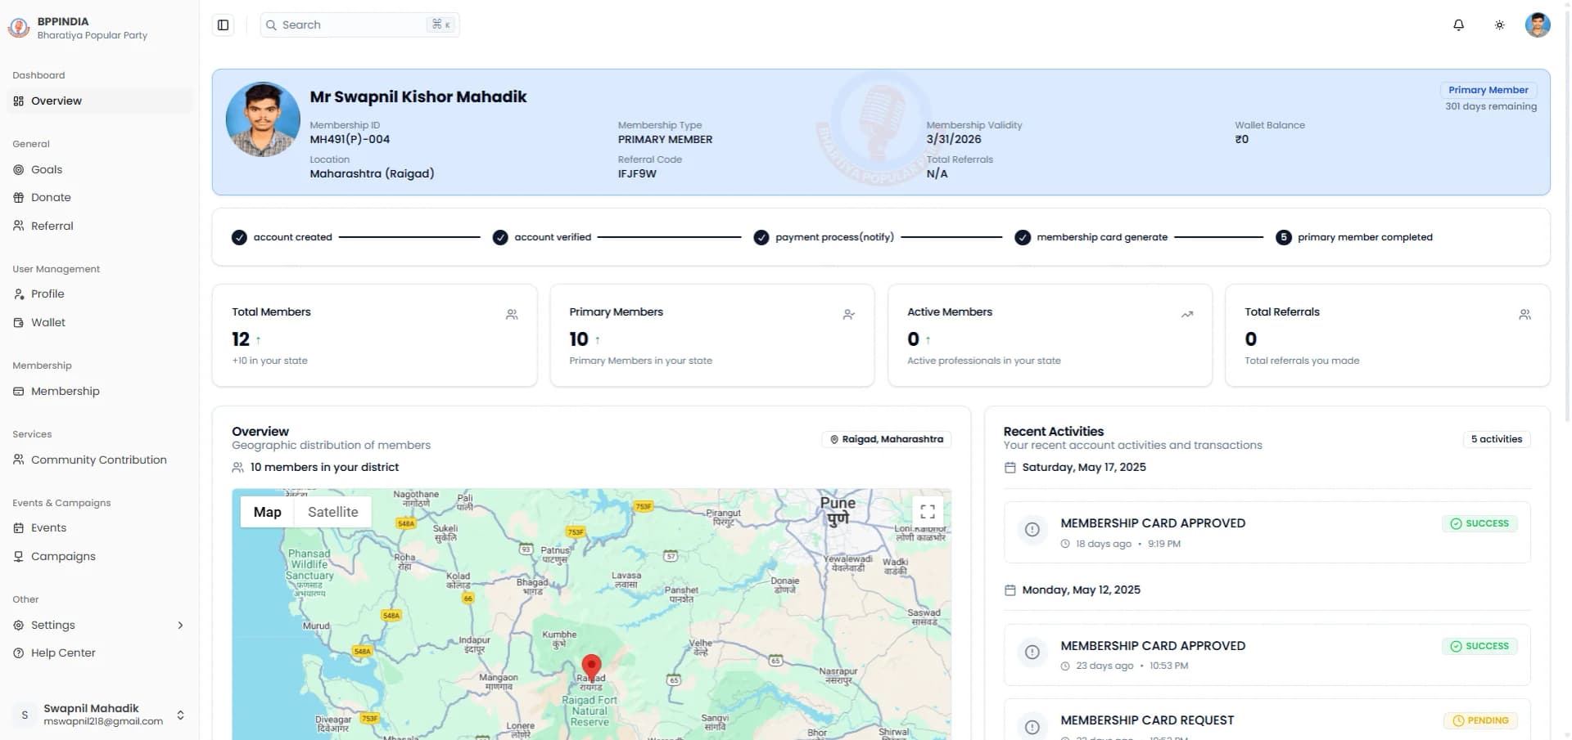Click the Primary Members card user-check icon

point(849,315)
